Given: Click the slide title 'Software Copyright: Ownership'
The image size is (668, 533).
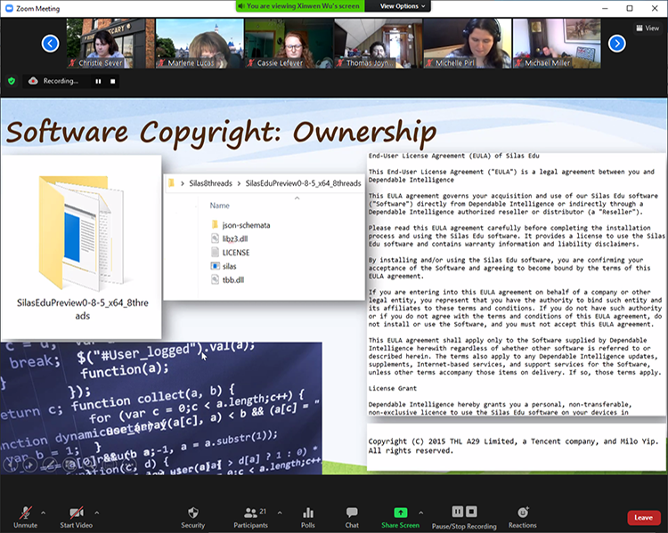Looking at the screenshot, I should pyautogui.click(x=221, y=132).
